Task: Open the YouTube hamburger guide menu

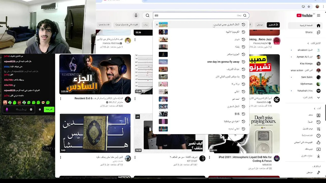Action: coord(318,16)
